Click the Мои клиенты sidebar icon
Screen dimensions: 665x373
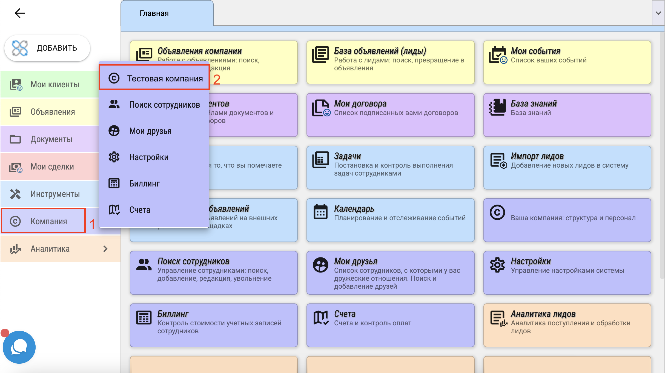[16, 85]
